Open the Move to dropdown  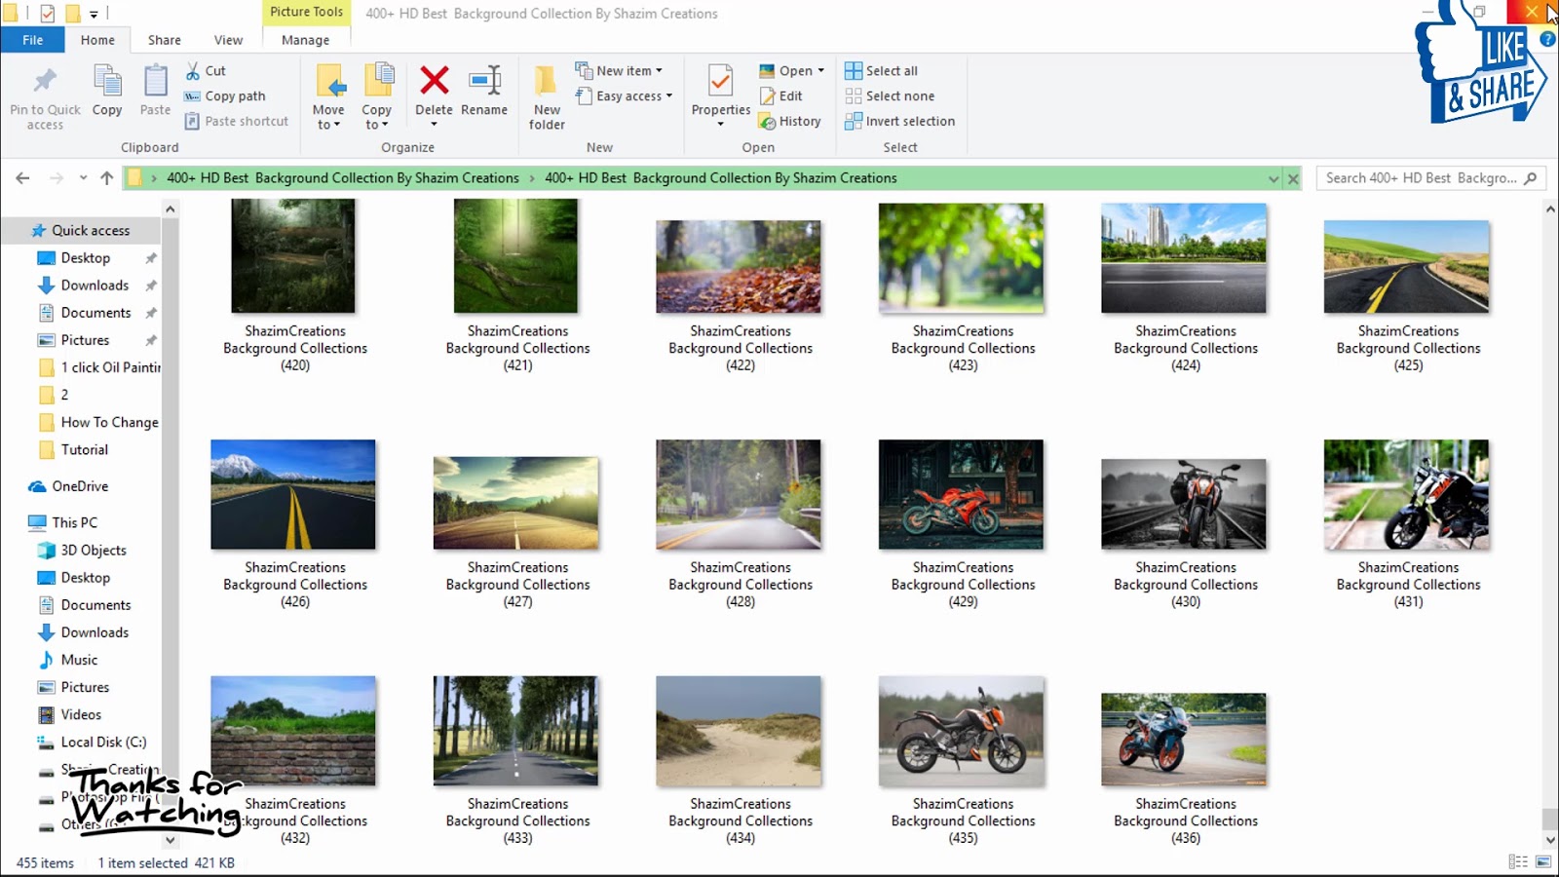(x=328, y=95)
